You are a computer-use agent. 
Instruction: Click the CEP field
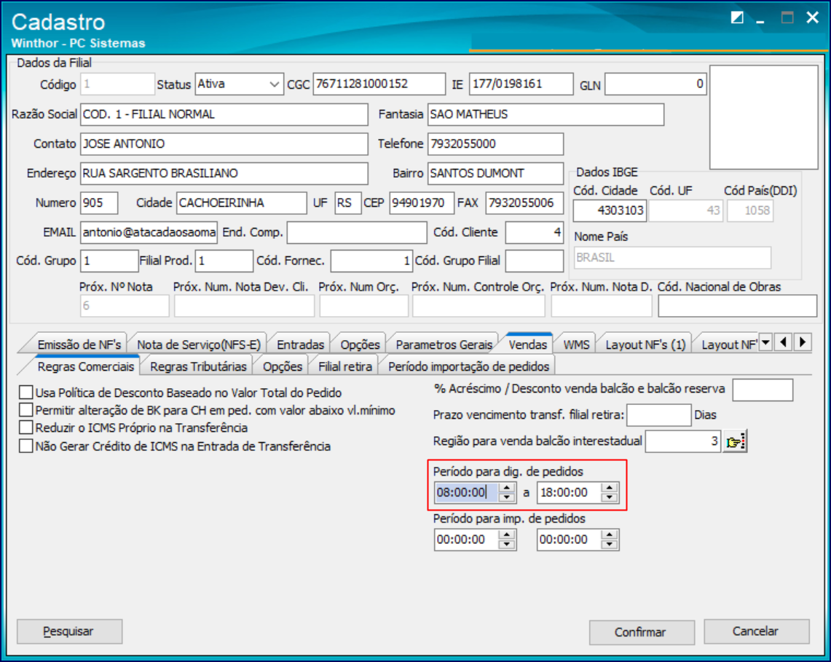[x=422, y=203]
